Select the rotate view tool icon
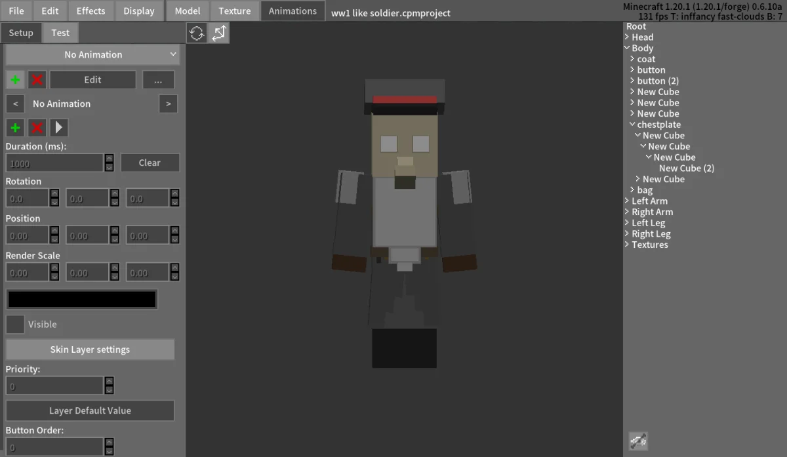 197,33
